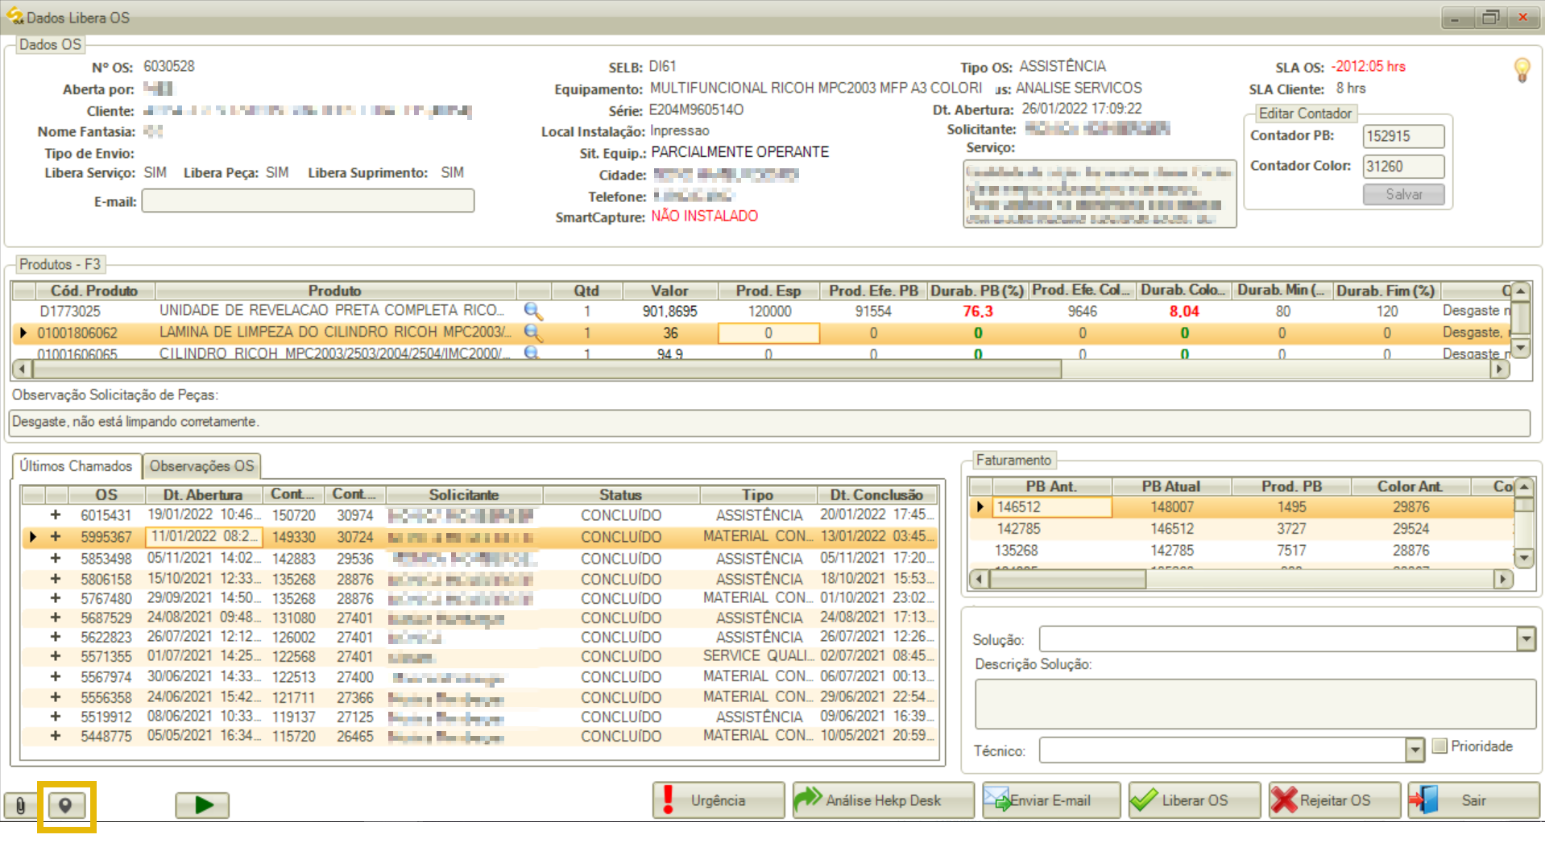Sort by Valor column header

[669, 291]
